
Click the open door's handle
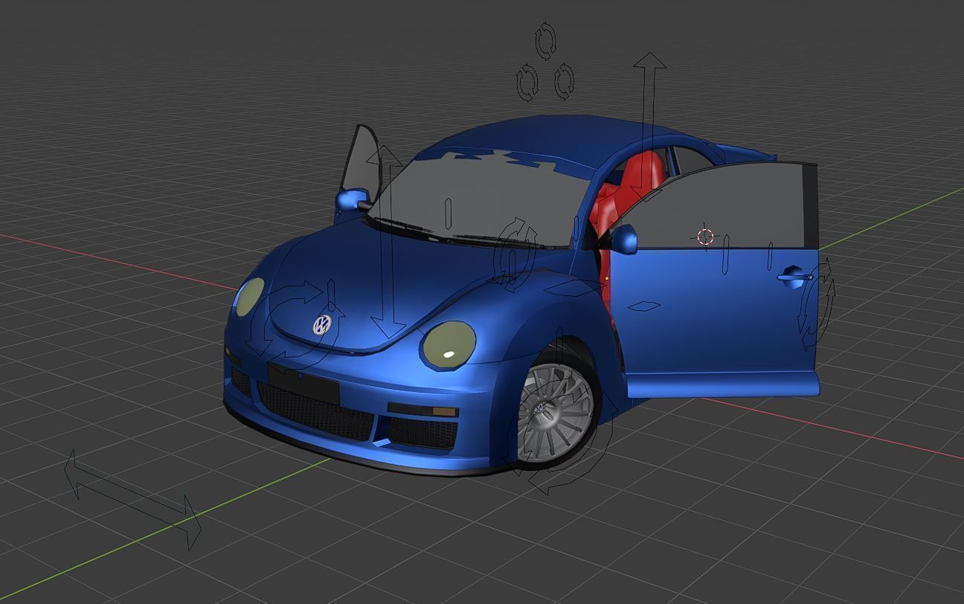point(794,277)
